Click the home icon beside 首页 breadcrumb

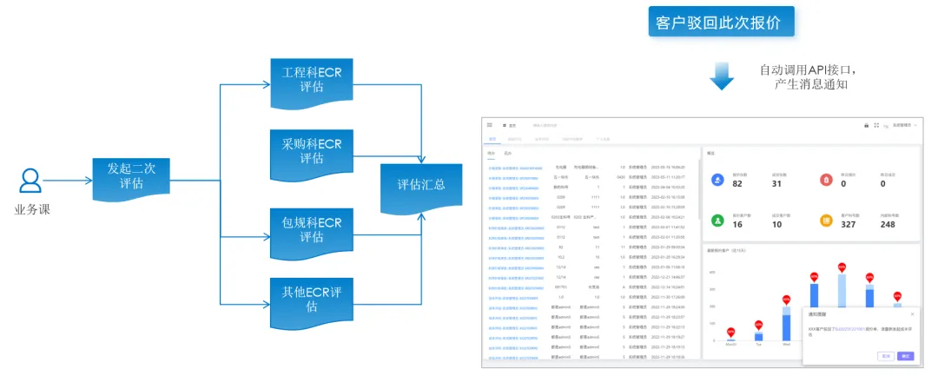505,126
